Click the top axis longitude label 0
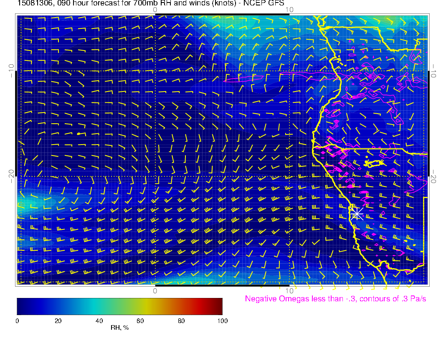The image size is (441, 341). (155, 10)
